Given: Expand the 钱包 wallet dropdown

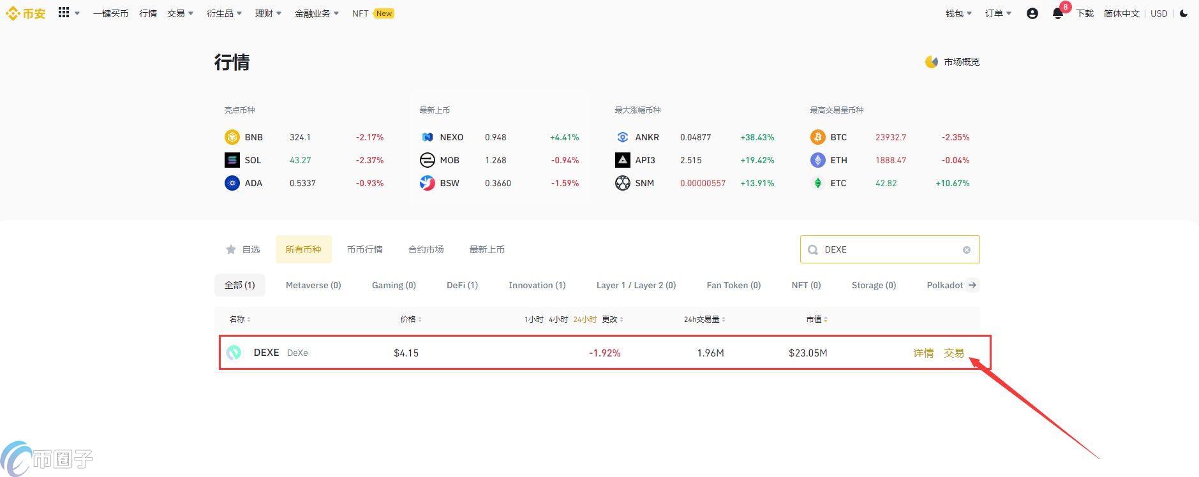Looking at the screenshot, I should (x=958, y=13).
